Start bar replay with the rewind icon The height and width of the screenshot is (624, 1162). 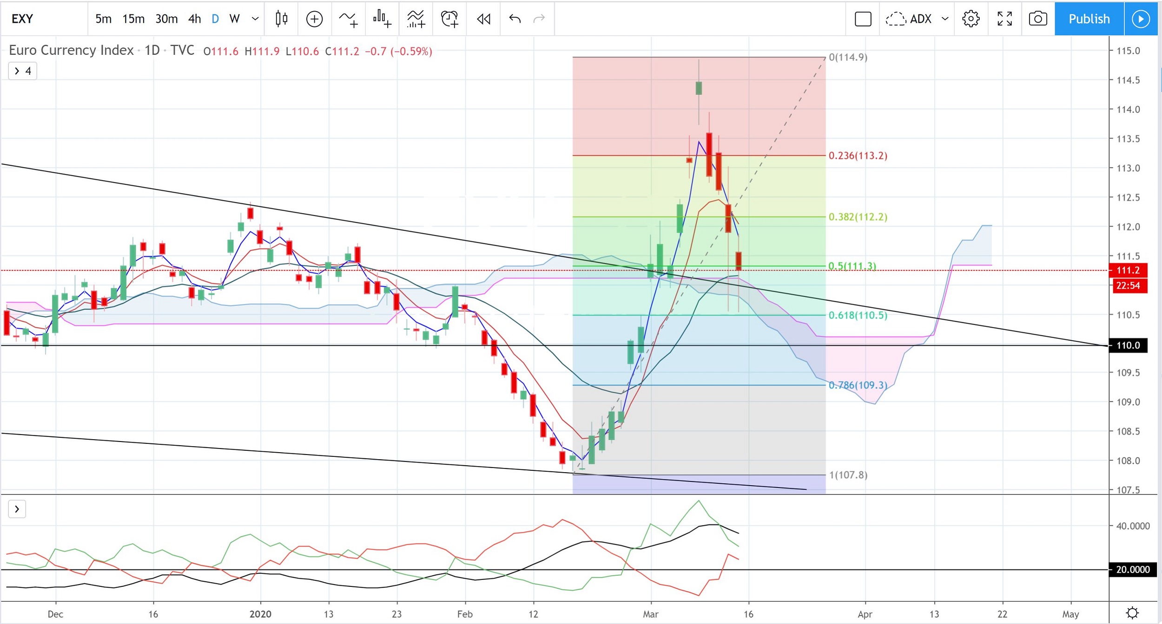(483, 19)
